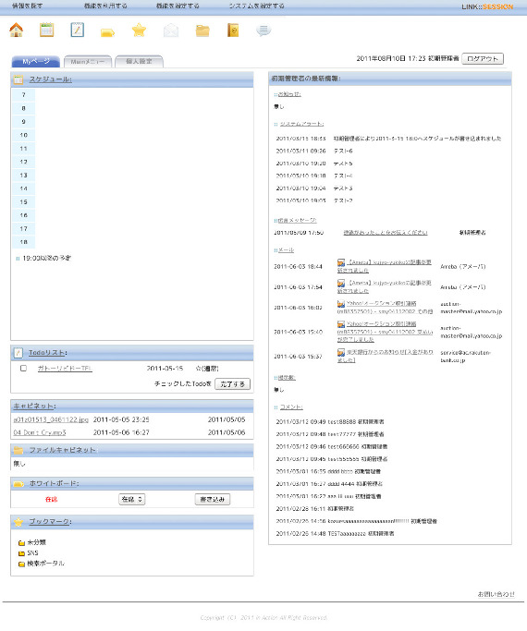Switch to the Mainメニュー tab

(x=88, y=62)
